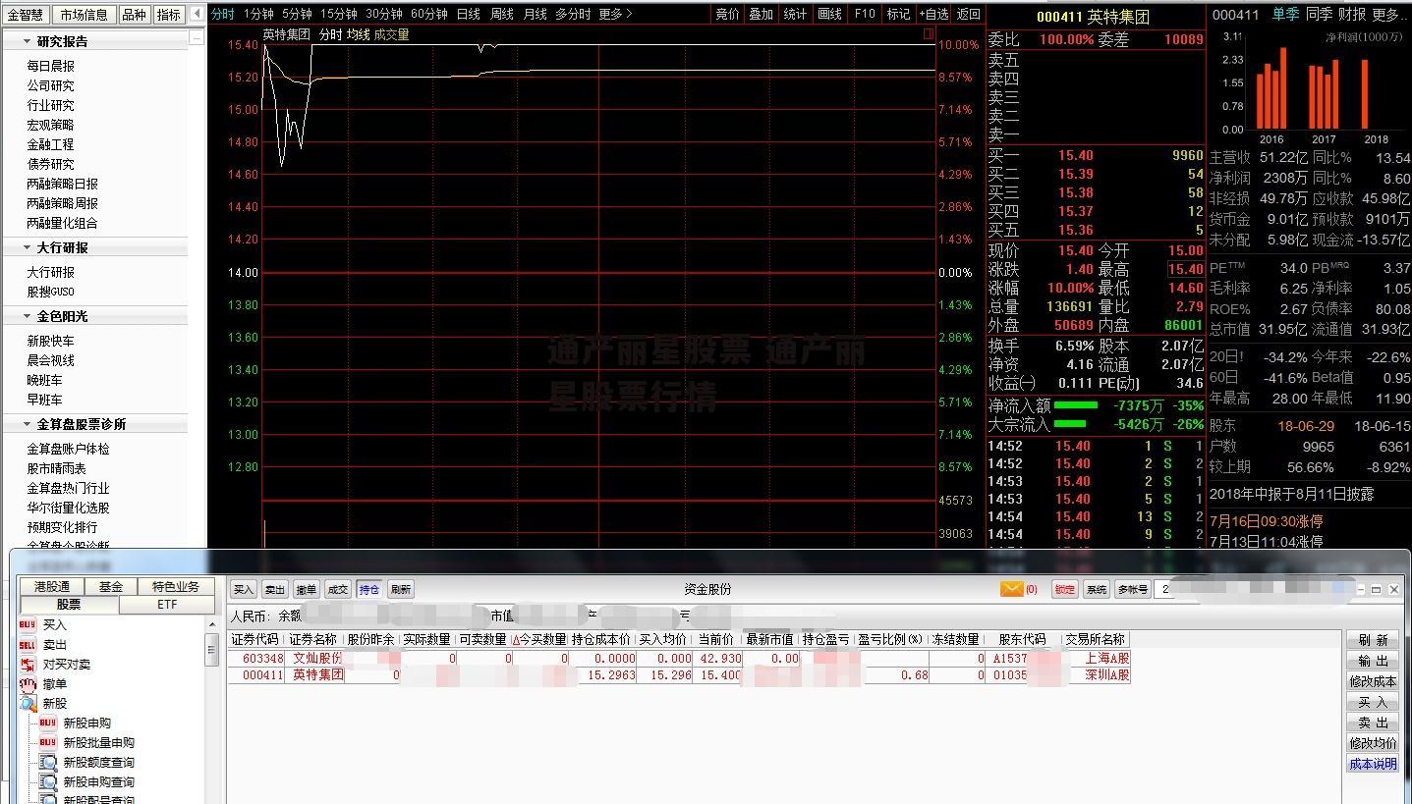Maximize the trading panel window

[1377, 589]
